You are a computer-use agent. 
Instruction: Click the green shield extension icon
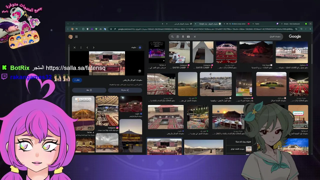click(x=96, y=29)
